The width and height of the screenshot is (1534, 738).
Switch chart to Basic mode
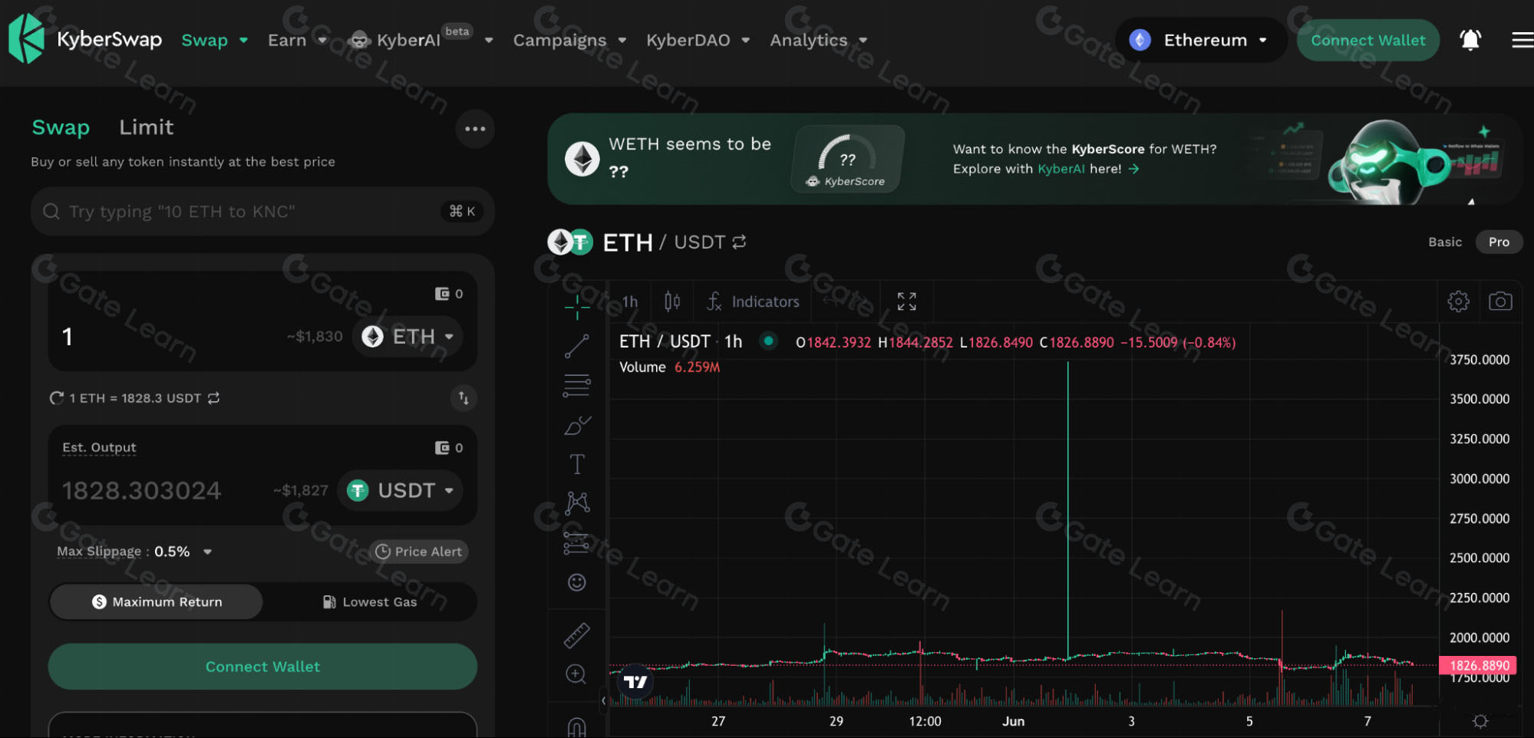pos(1445,242)
